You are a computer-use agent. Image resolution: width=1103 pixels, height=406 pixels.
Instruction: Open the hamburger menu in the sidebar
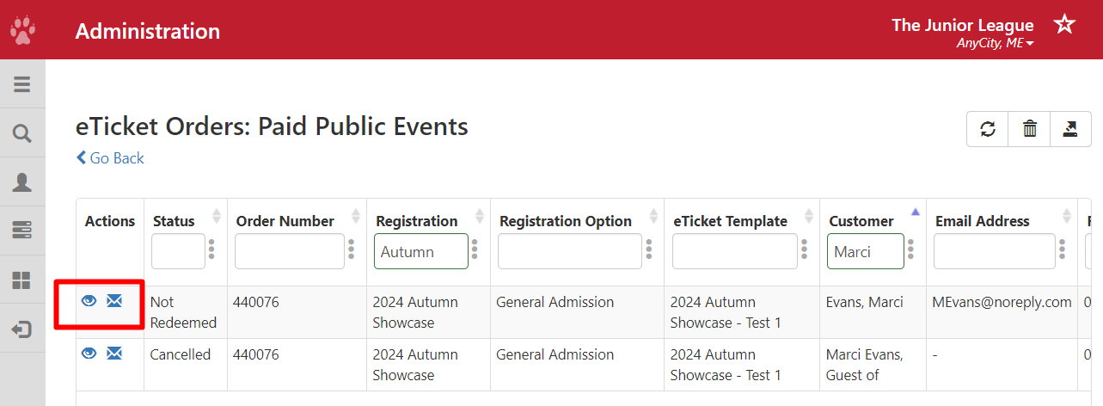[22, 84]
